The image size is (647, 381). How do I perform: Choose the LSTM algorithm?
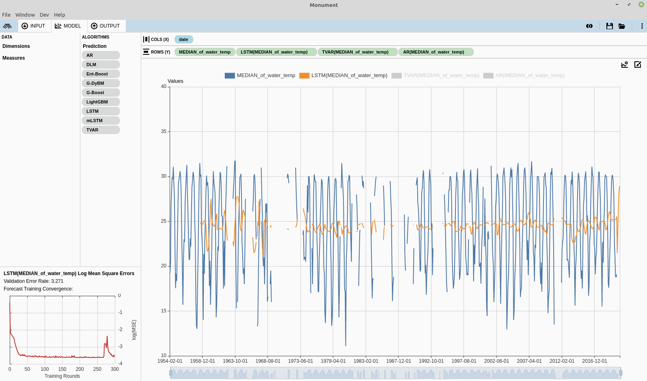tap(101, 111)
